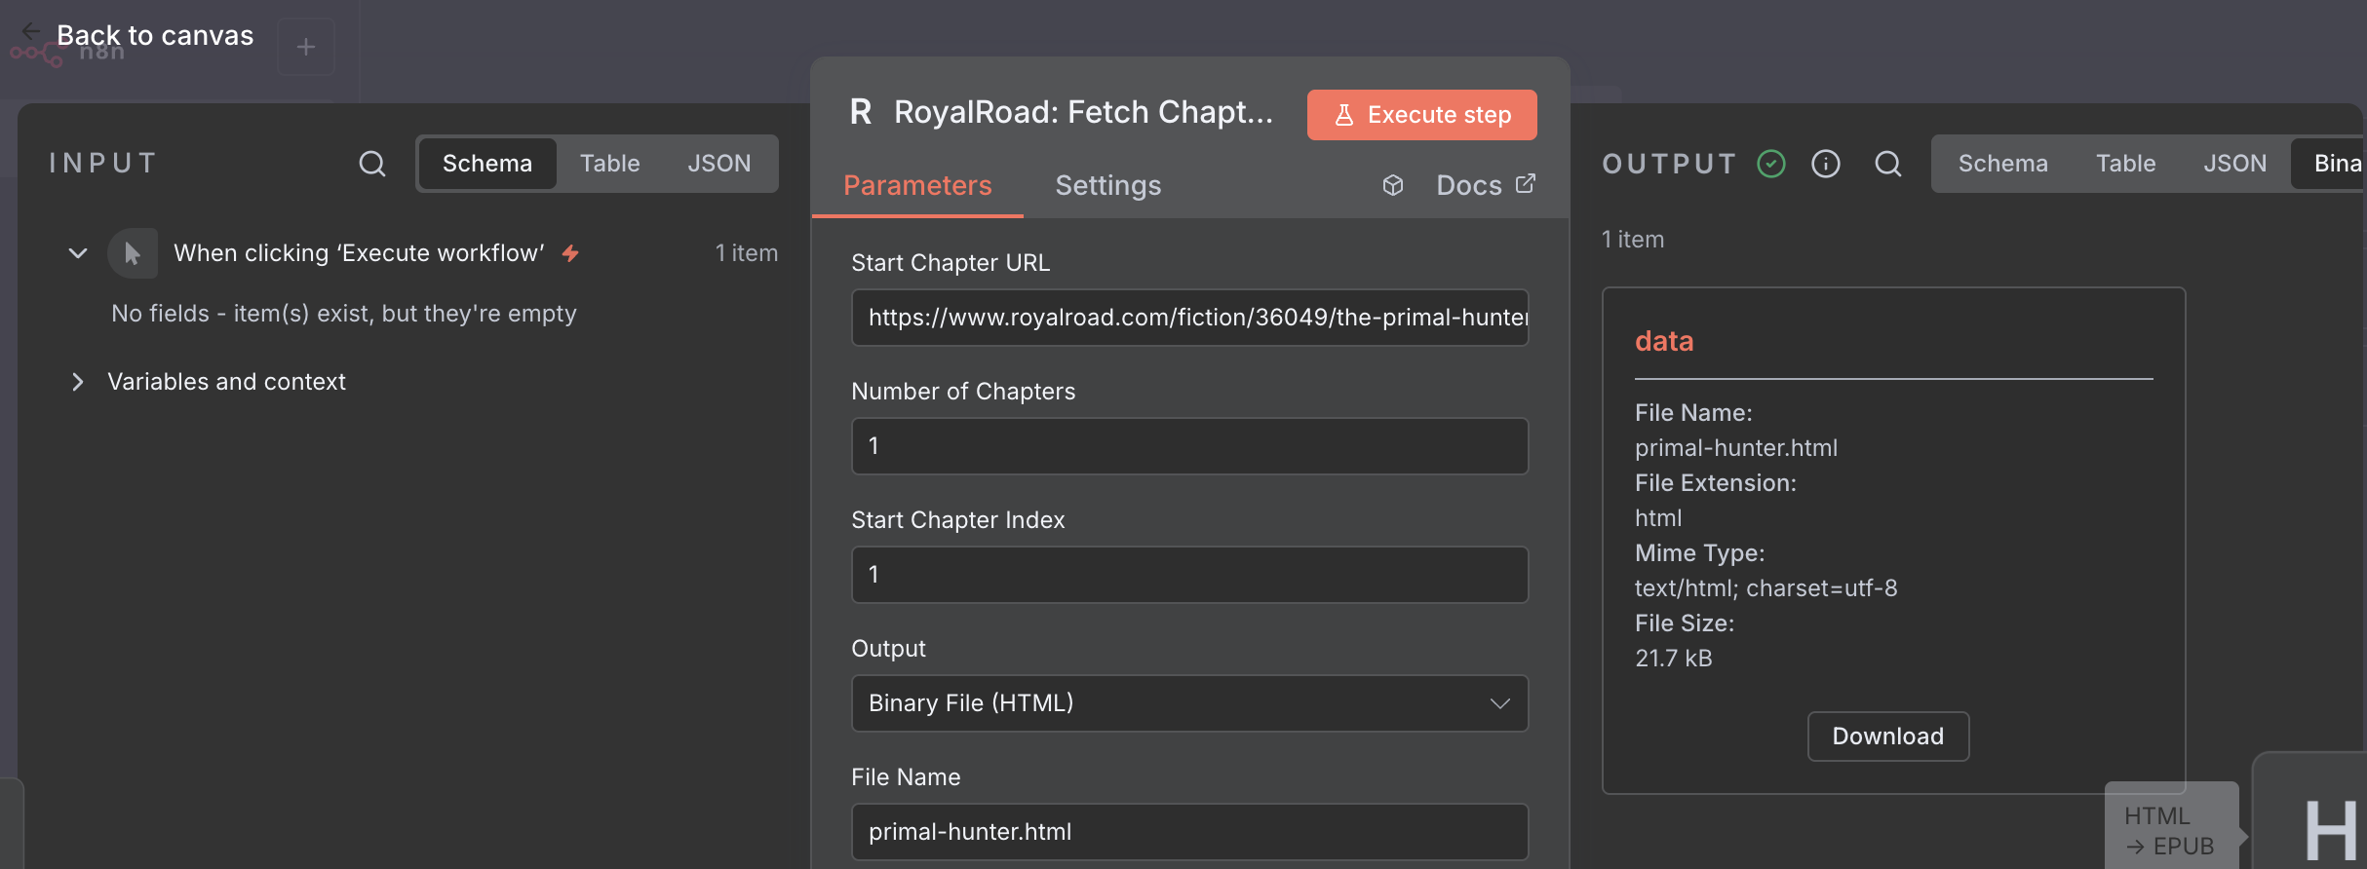Viewport: 2367px width, 869px height.
Task: Click the Execute step button
Action: [x=1422, y=115]
